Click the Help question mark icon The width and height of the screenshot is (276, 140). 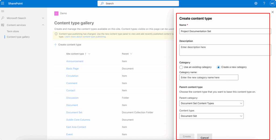pos(264,4)
